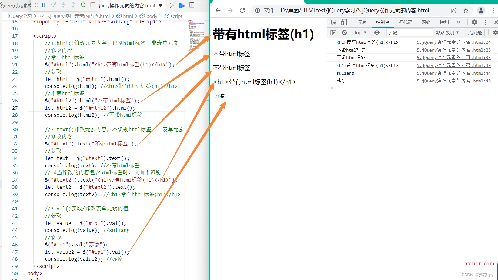Pause the debugger in VS Code toolbar
Screen dimensions: 498x280
tap(44, 5)
